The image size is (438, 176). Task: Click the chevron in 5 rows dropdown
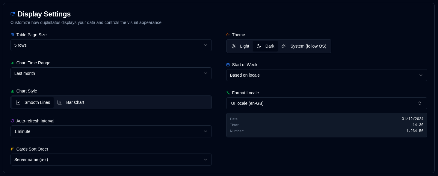(x=206, y=45)
